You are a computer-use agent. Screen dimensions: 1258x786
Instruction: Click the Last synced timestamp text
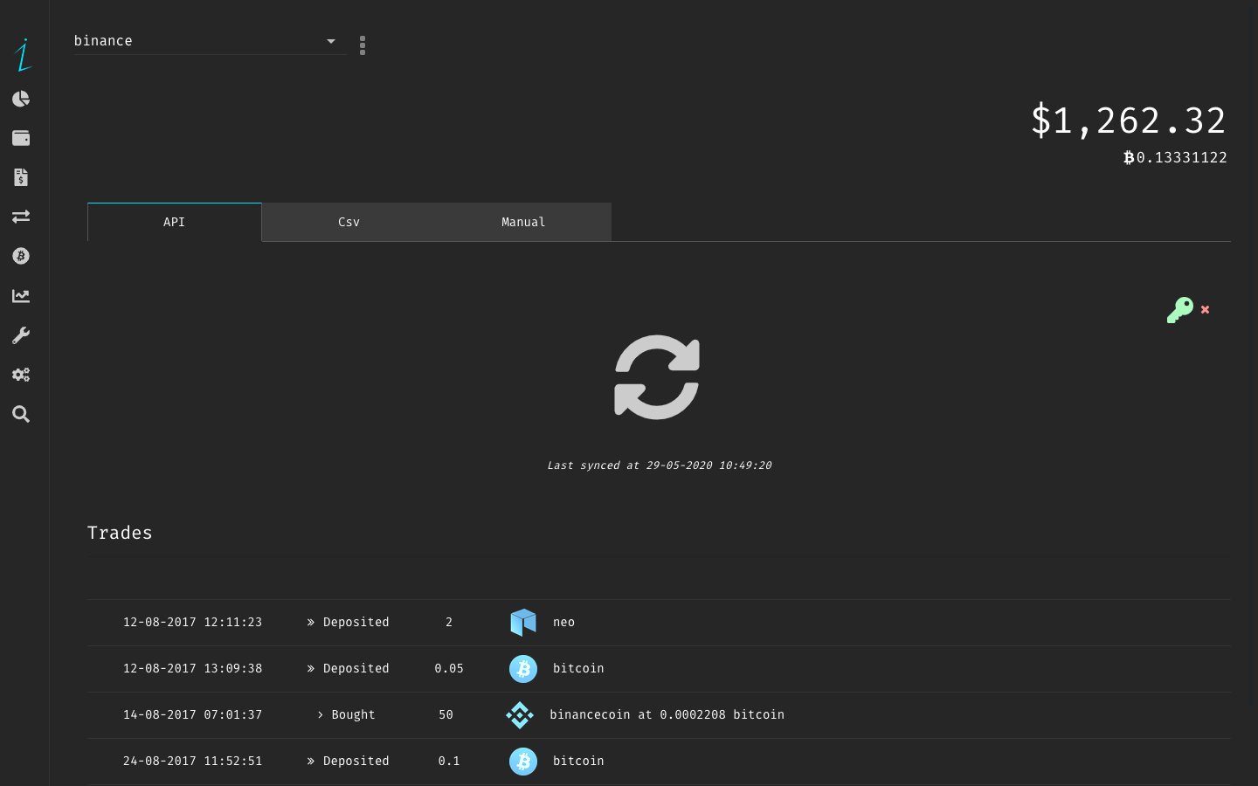click(x=660, y=465)
